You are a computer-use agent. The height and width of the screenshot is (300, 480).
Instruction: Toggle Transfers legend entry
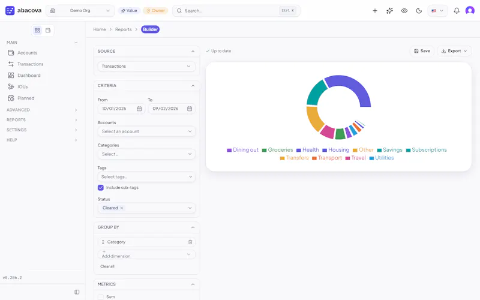point(295,158)
